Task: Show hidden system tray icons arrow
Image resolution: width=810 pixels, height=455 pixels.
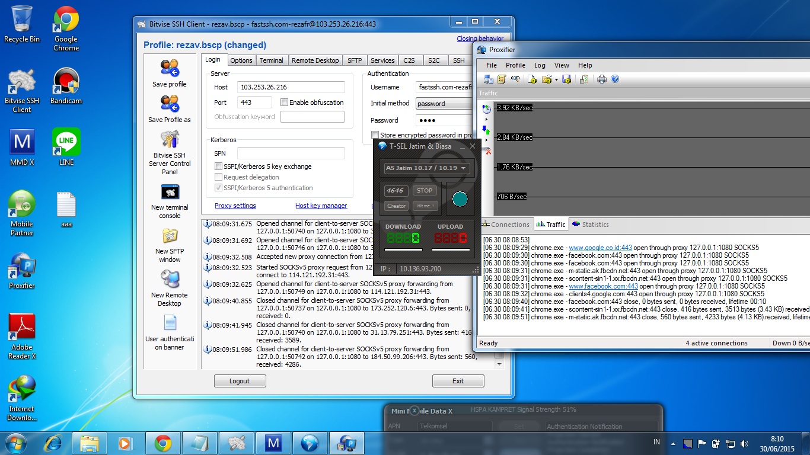Action: (x=673, y=443)
